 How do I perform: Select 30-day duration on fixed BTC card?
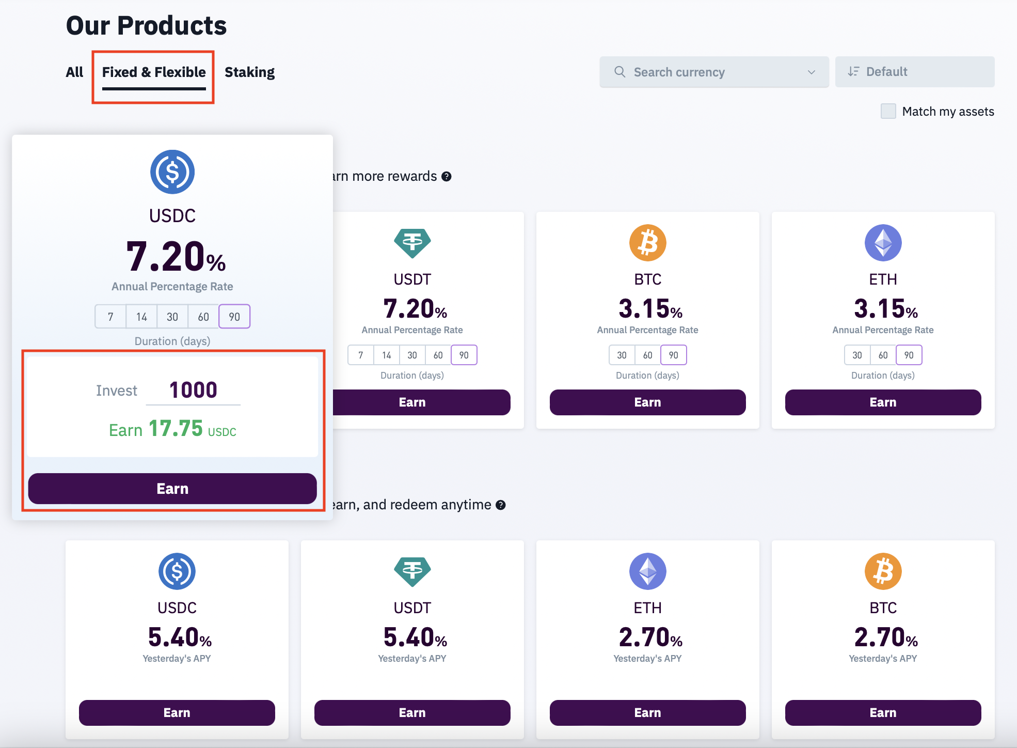(622, 355)
